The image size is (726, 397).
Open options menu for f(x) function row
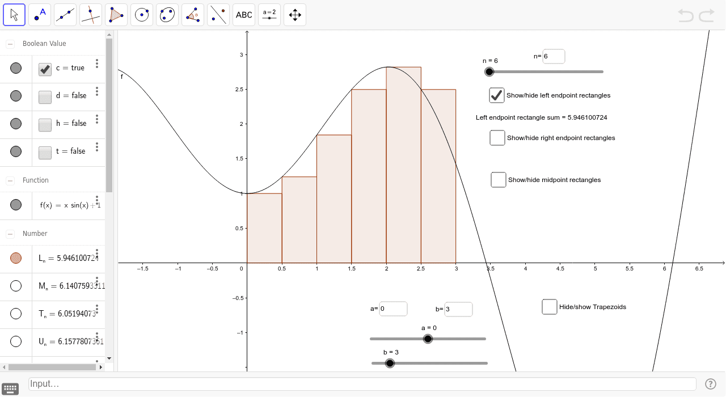[x=97, y=201]
